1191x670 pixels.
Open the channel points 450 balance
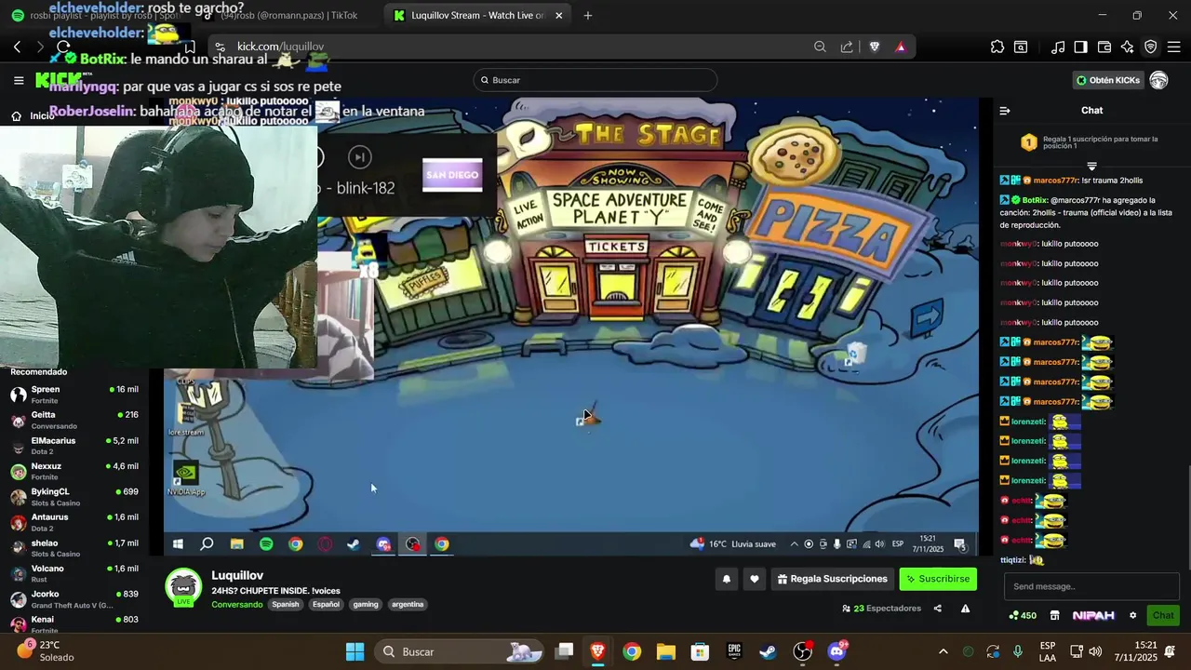click(1023, 615)
